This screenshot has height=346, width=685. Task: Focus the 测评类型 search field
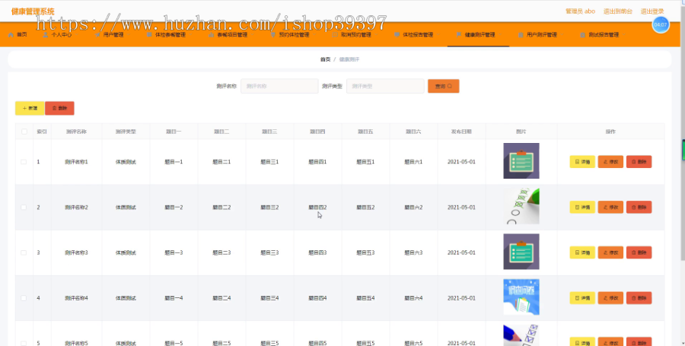pos(385,86)
